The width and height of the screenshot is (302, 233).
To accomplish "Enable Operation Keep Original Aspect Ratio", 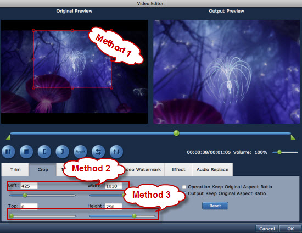I will click(x=184, y=187).
